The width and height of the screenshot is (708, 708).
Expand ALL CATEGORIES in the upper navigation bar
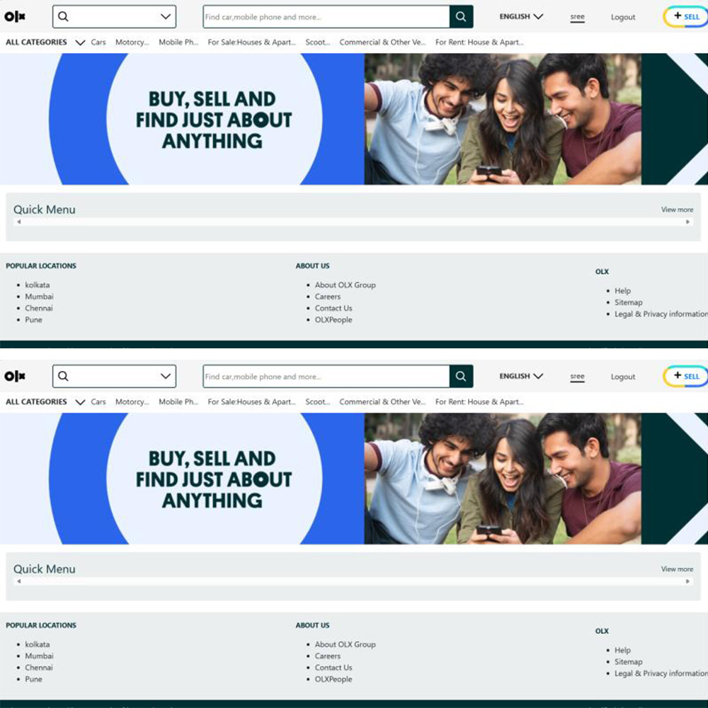coord(45,42)
